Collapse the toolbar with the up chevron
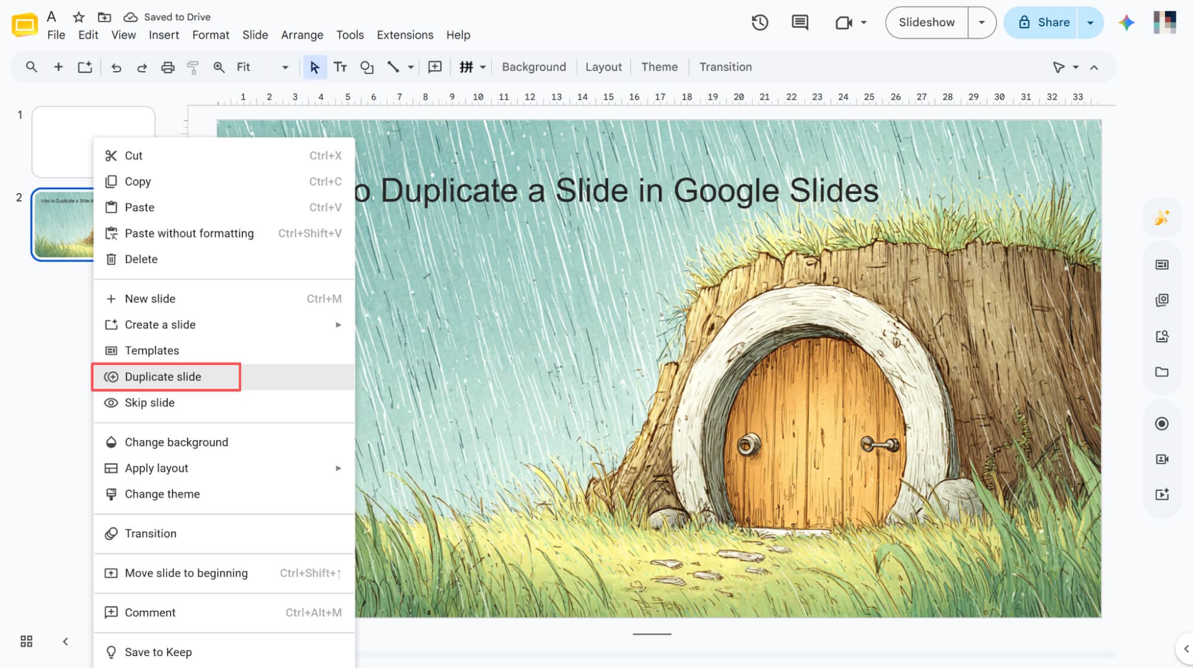Screen dimensions: 1193x668 click(x=1094, y=67)
